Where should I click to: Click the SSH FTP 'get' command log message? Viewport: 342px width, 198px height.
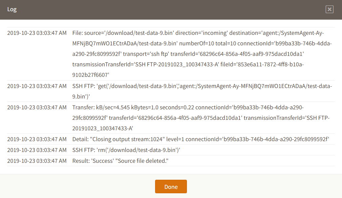coord(202,86)
